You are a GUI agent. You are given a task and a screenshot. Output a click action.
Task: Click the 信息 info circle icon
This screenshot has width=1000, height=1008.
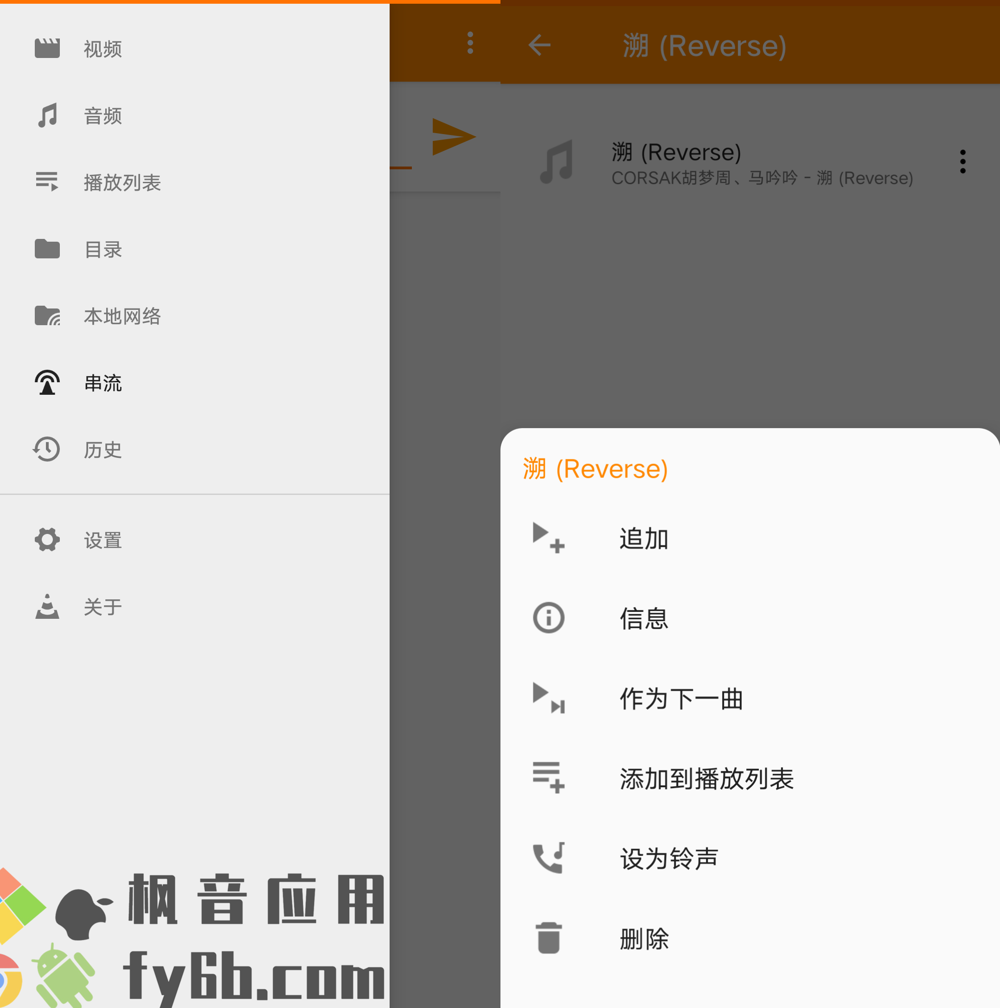tap(549, 618)
